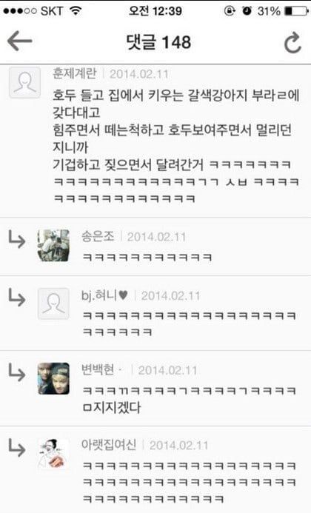Image resolution: width=311 pixels, height=513 pixels.
Task: Select the reply arrow beside 변백현's comment
Action: 17,372
